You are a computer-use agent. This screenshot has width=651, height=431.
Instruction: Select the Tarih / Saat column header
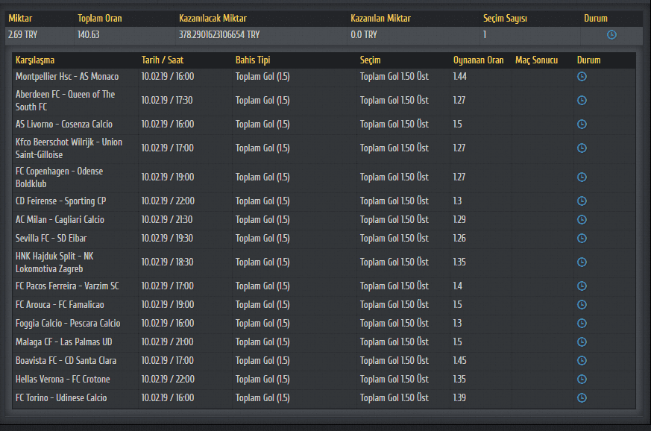tap(163, 60)
